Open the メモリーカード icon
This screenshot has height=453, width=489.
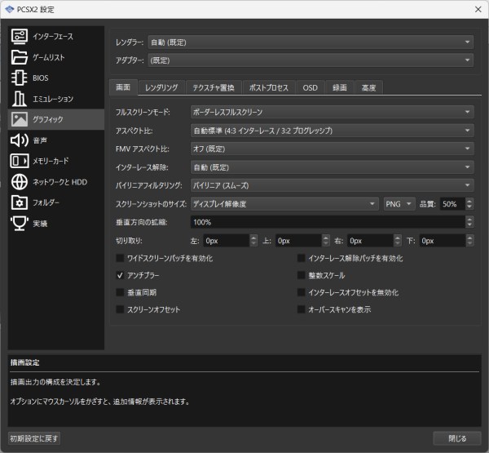click(20, 161)
